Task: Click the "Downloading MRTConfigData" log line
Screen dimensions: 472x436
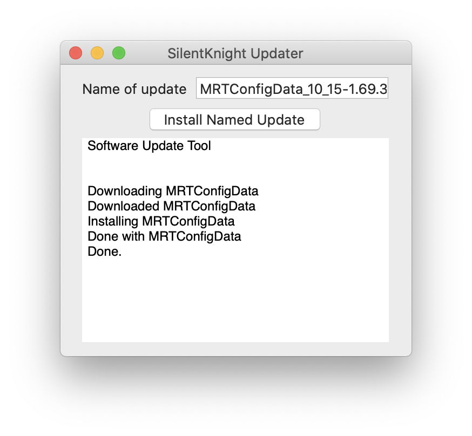Action: tap(173, 191)
